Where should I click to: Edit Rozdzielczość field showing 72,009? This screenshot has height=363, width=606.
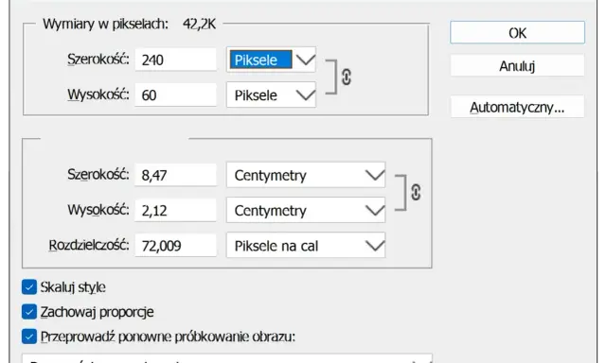click(x=175, y=246)
